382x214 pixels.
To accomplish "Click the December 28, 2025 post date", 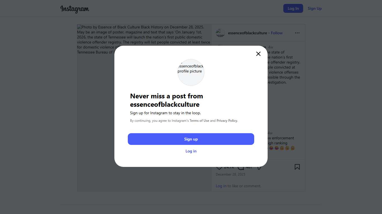I will [230, 174].
